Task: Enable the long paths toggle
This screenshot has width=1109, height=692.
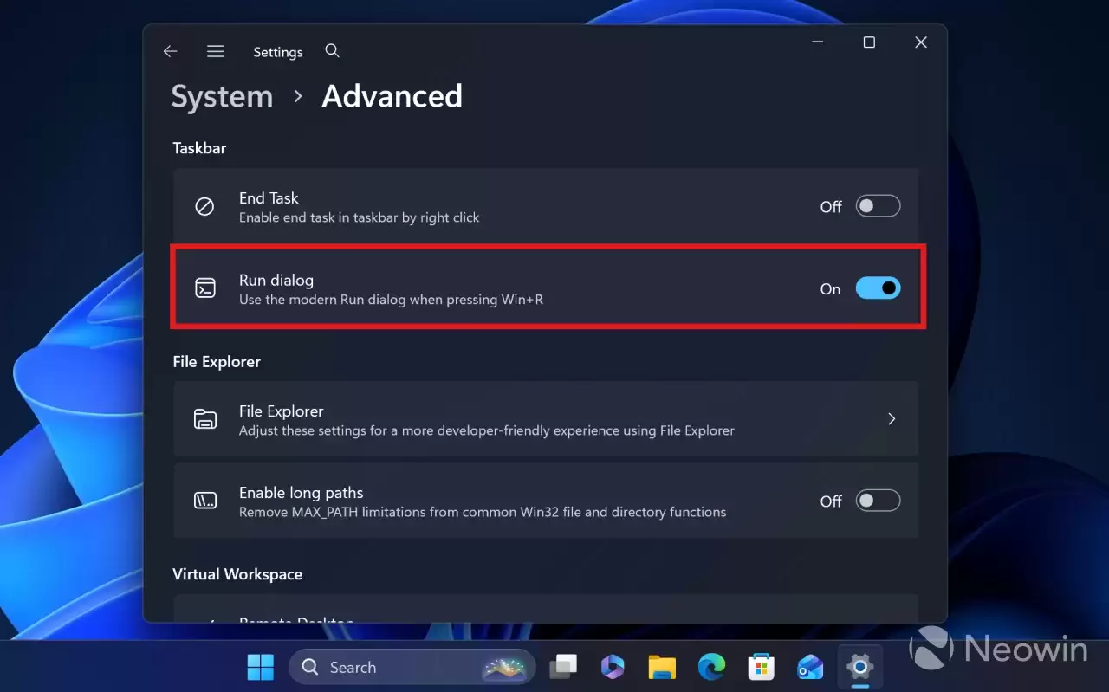Action: [x=878, y=500]
